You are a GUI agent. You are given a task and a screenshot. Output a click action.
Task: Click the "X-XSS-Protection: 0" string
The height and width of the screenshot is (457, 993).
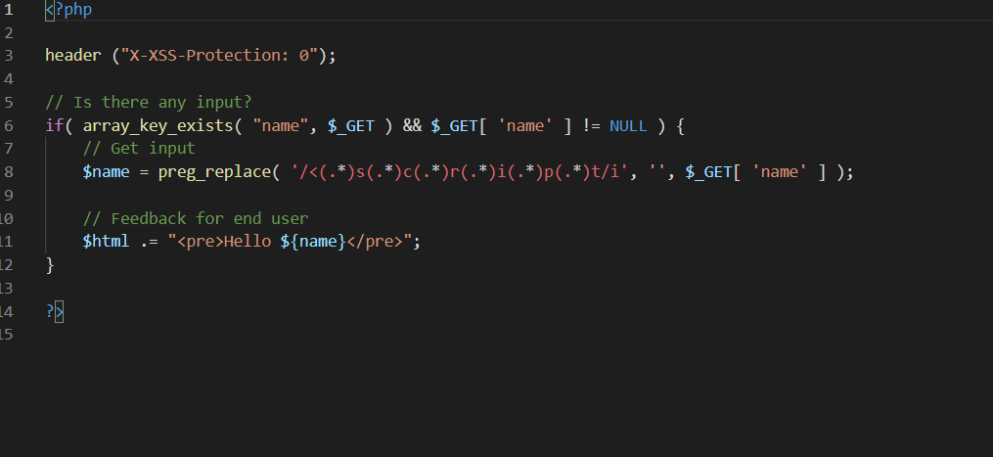(x=222, y=56)
